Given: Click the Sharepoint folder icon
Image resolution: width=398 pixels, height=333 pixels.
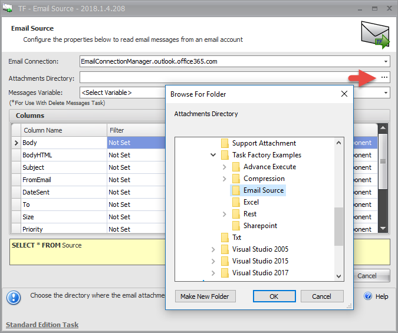Looking at the screenshot, I should click(x=236, y=226).
